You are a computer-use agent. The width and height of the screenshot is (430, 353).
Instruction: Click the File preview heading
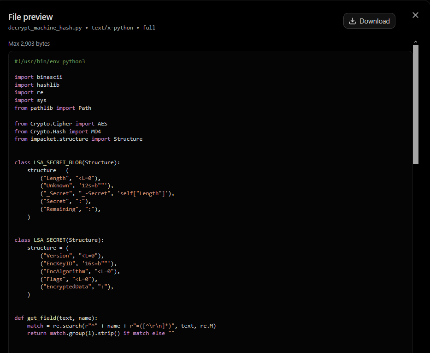tap(30, 17)
